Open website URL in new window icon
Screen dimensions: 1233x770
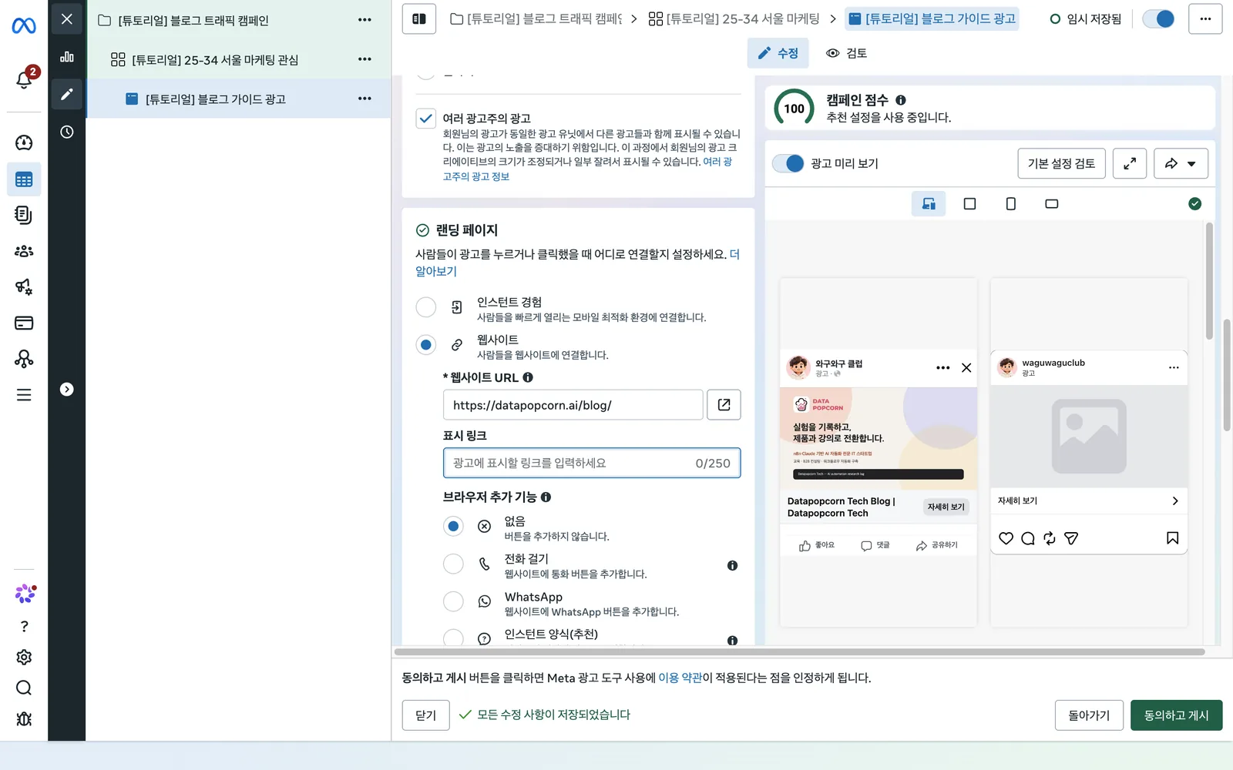[x=724, y=405]
